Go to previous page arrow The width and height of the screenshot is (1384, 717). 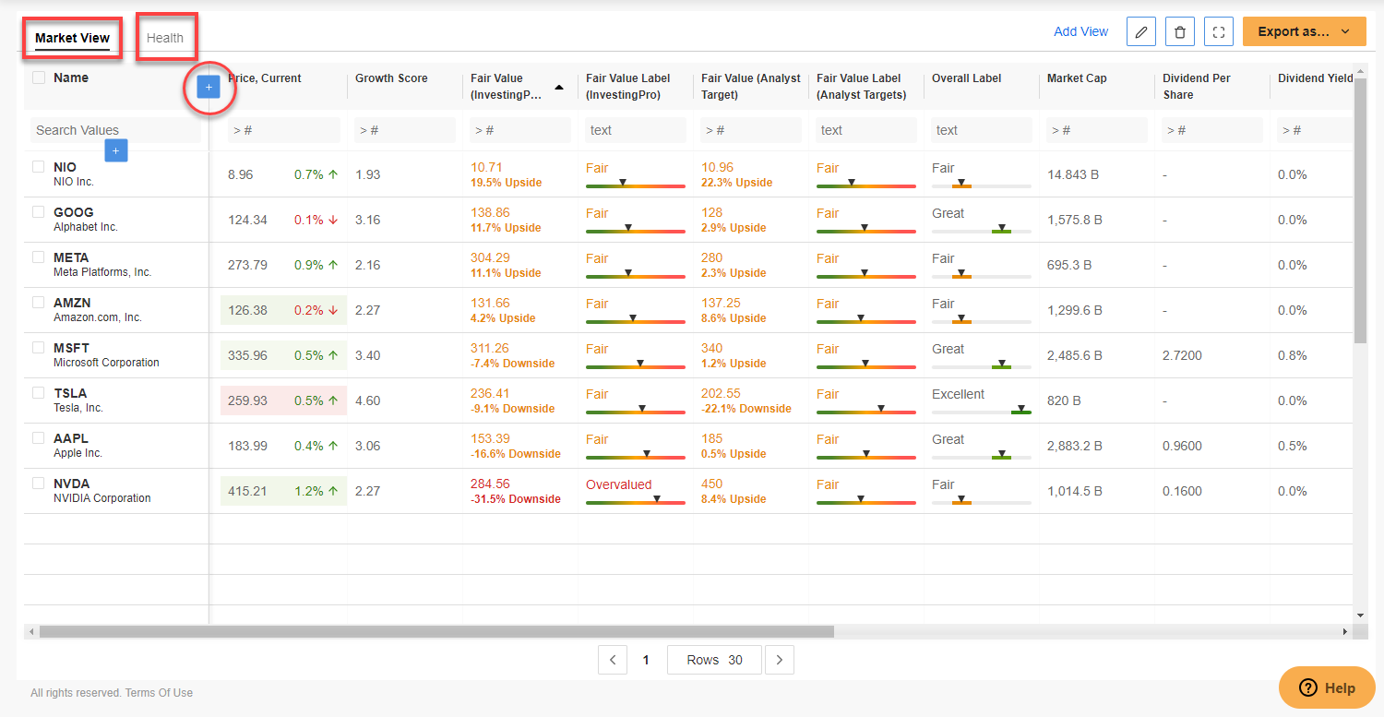(x=613, y=660)
